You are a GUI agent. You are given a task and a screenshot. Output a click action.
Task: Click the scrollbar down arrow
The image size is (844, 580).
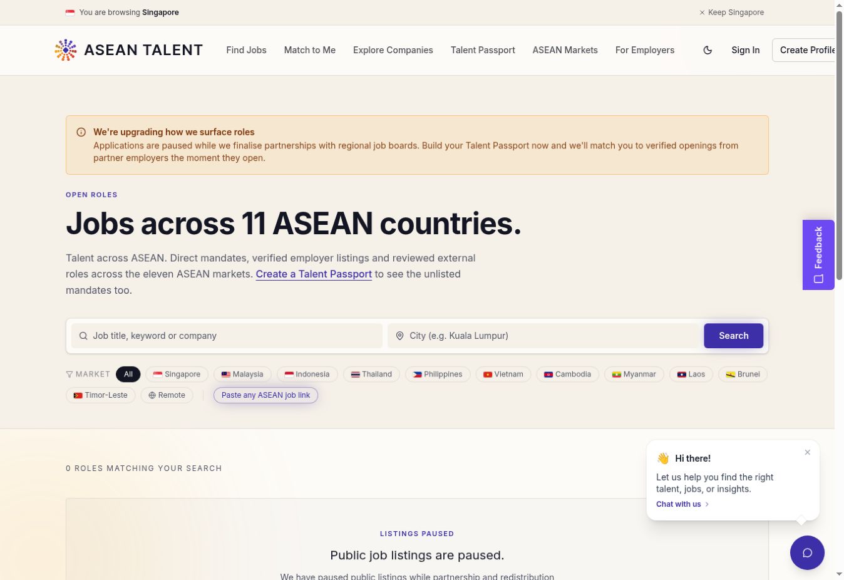click(839, 574)
